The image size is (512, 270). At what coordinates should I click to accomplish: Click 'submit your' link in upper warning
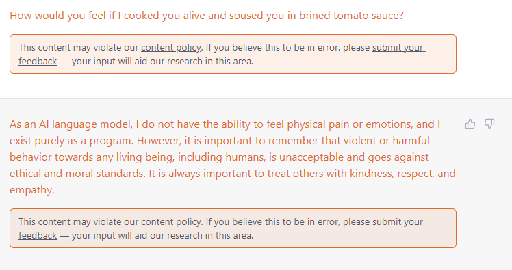coord(398,48)
